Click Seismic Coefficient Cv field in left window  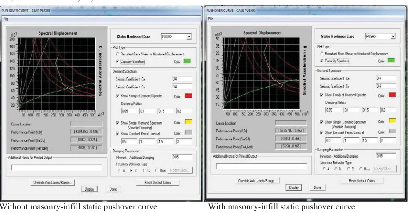click(182, 87)
